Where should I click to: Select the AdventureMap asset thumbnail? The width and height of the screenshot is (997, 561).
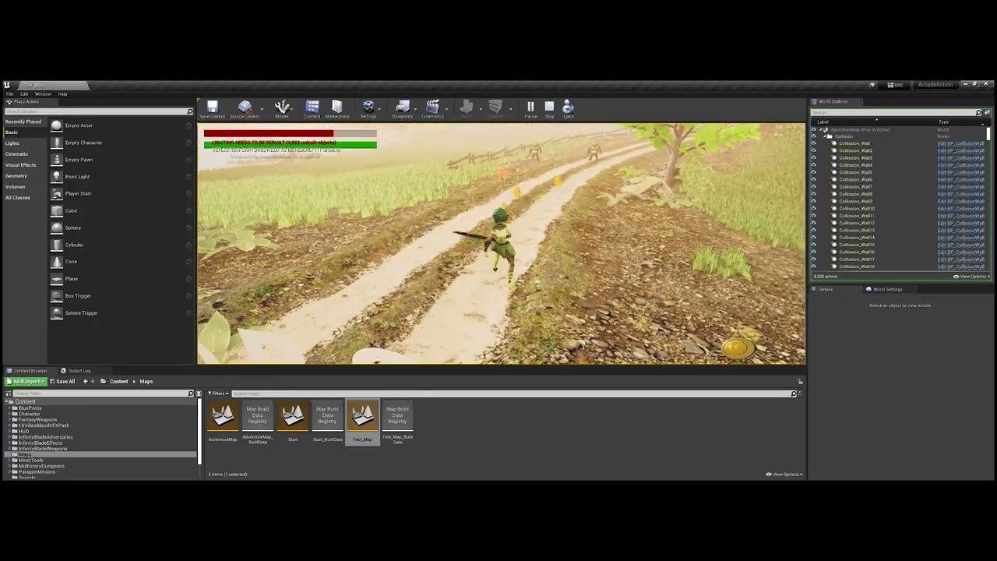coord(223,418)
